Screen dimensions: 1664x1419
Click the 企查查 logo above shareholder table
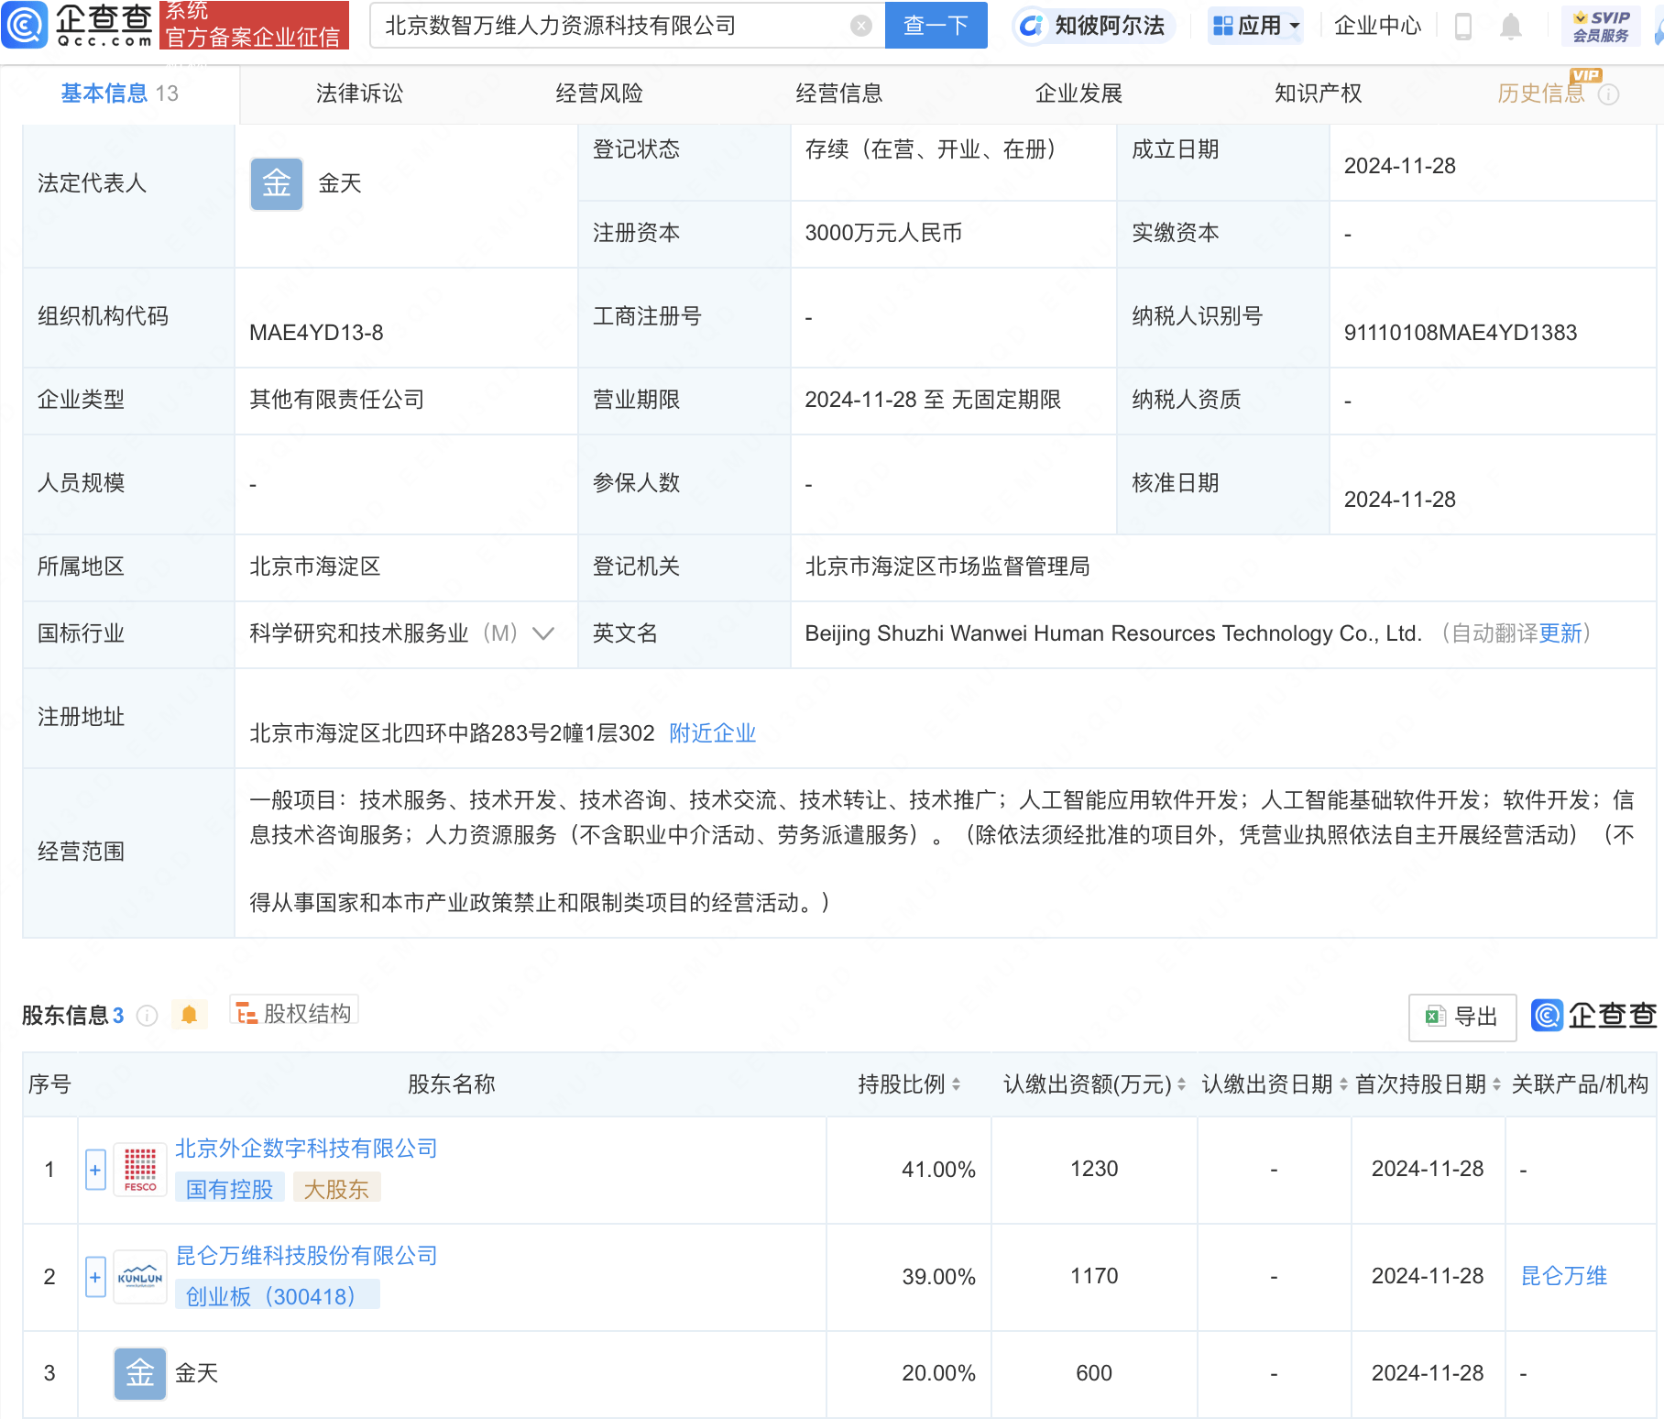point(1594,1016)
